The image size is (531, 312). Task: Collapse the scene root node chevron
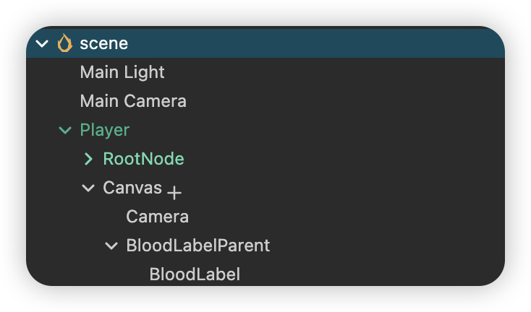[43, 43]
